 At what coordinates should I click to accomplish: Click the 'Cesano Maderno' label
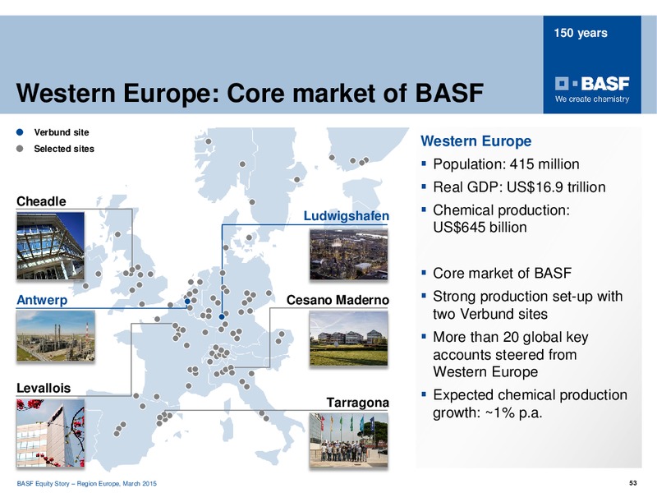point(338,300)
